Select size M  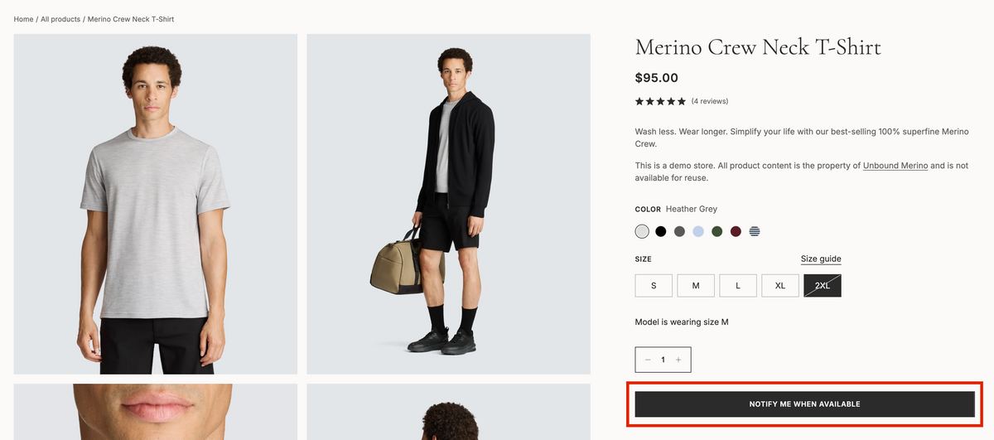[696, 285]
